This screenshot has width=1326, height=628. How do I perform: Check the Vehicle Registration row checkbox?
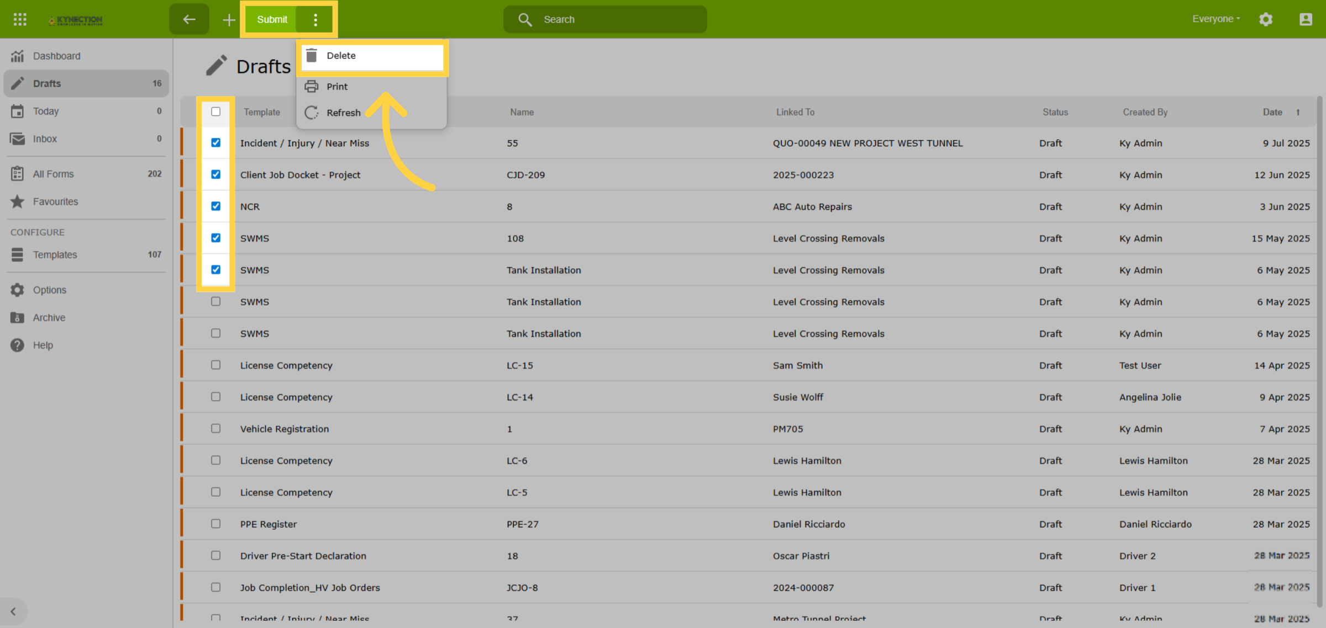point(216,428)
